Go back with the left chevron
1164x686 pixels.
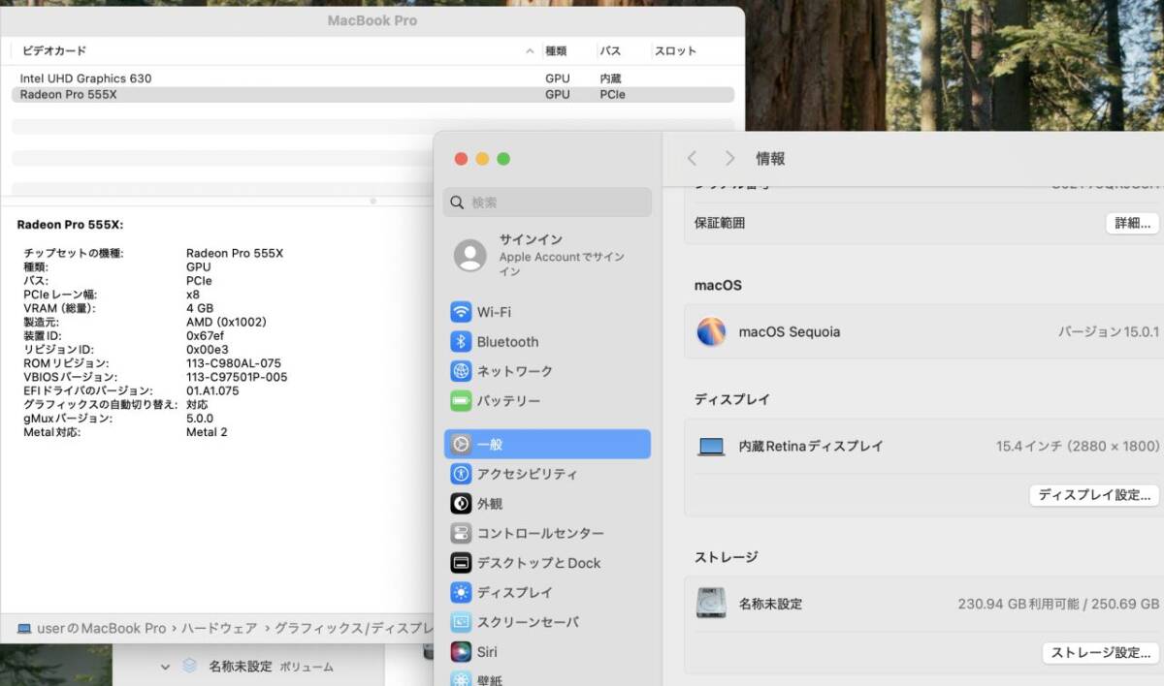point(692,158)
